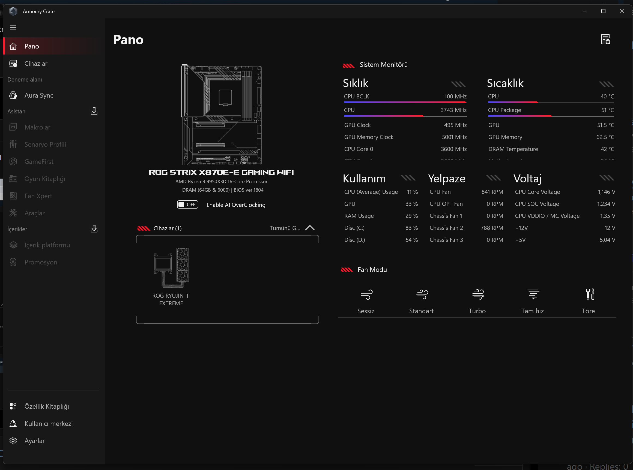The image size is (633, 470).
Task: Click the Fan Xpert icon
Action: (13, 196)
